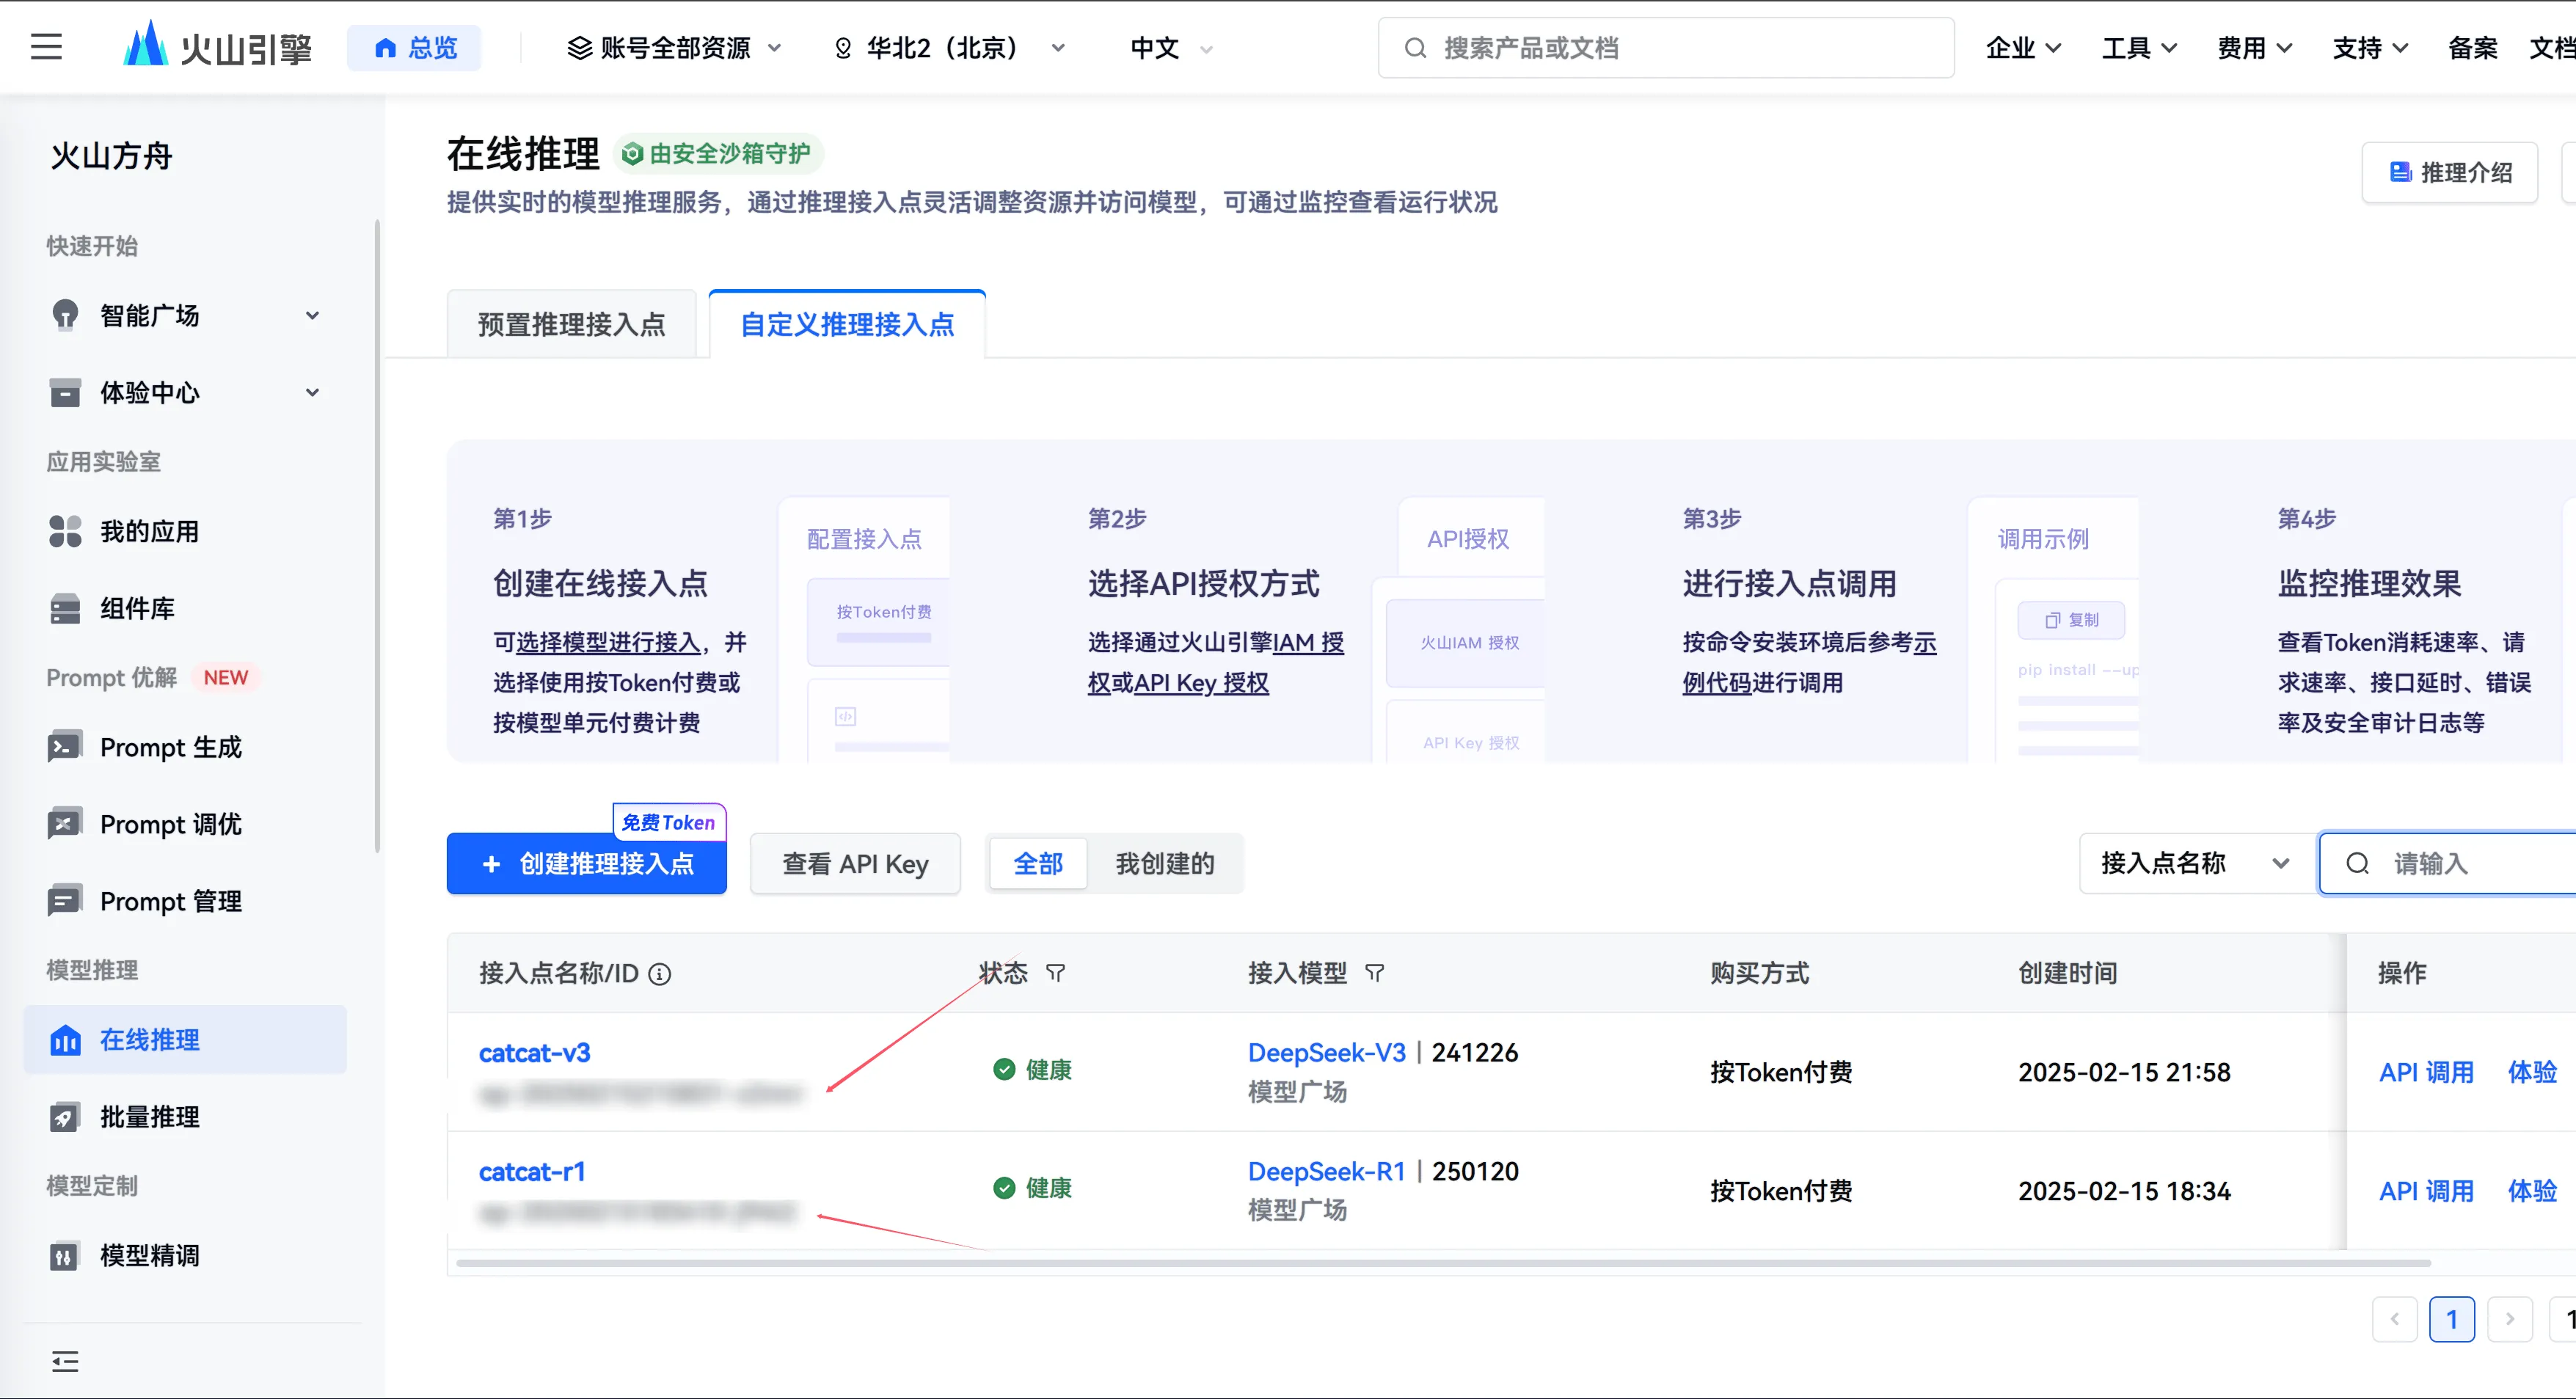The height and width of the screenshot is (1399, 2576).
Task: Click info icon beside 接入点名称/ID
Action: (x=660, y=974)
